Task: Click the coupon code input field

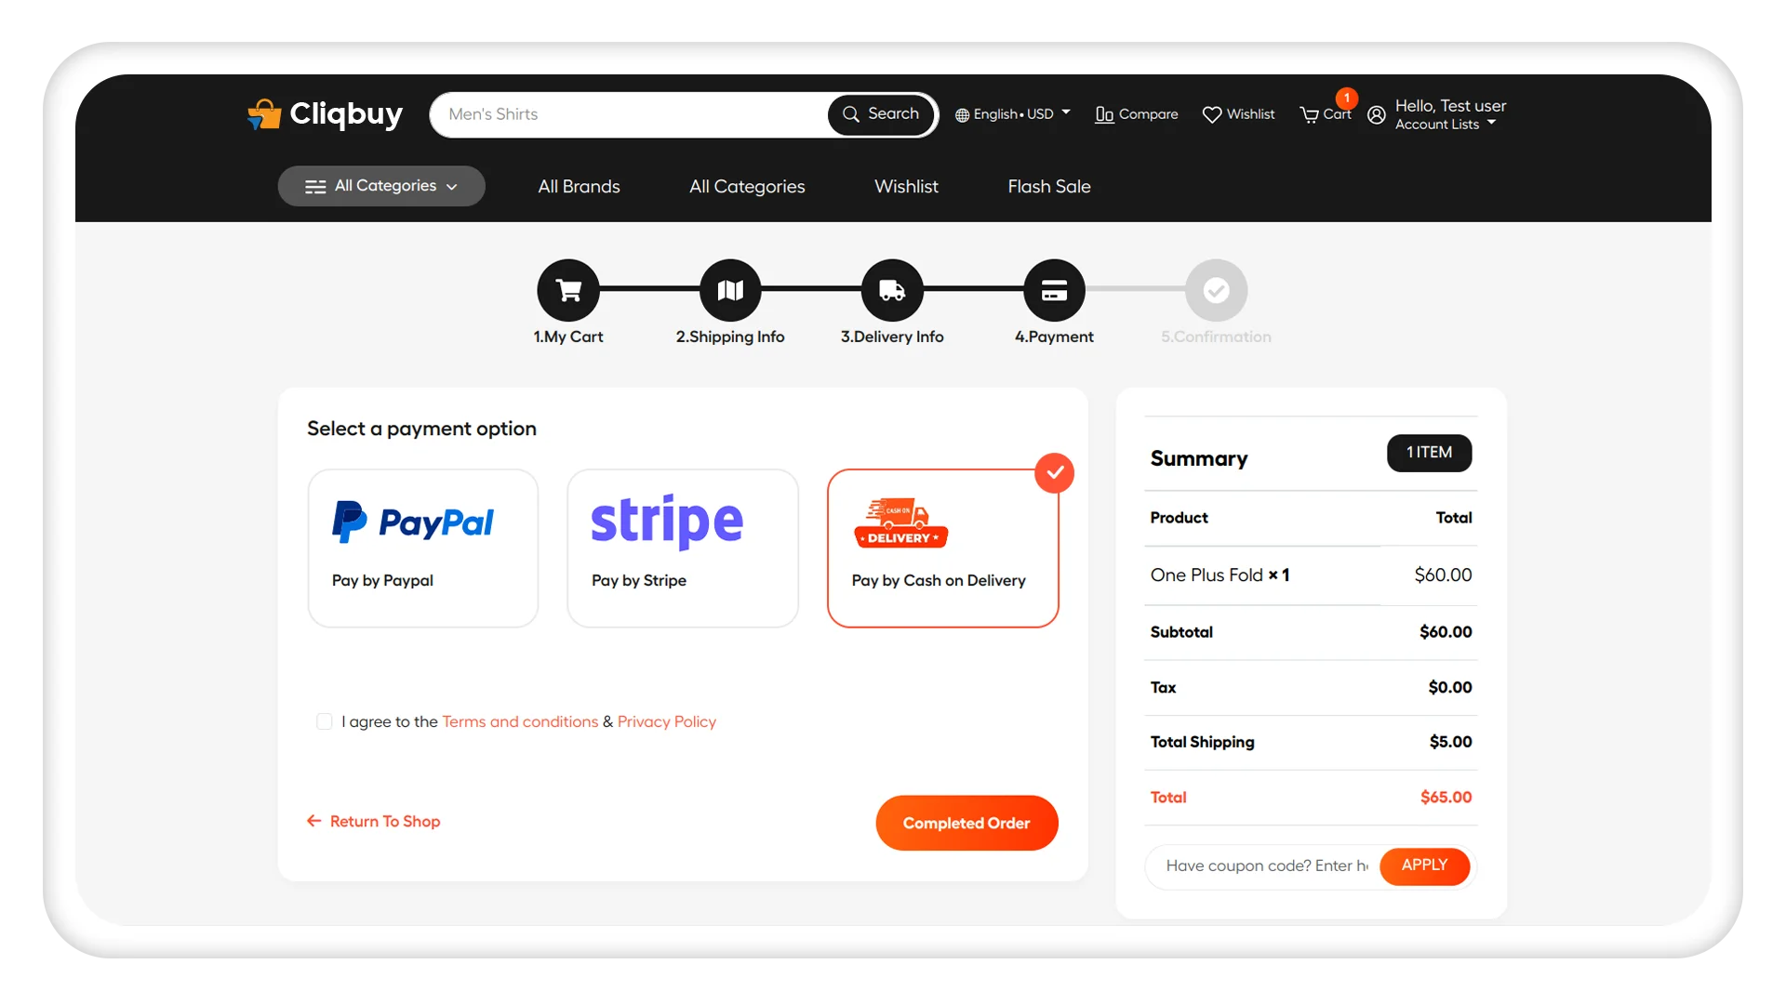Action: (1269, 865)
